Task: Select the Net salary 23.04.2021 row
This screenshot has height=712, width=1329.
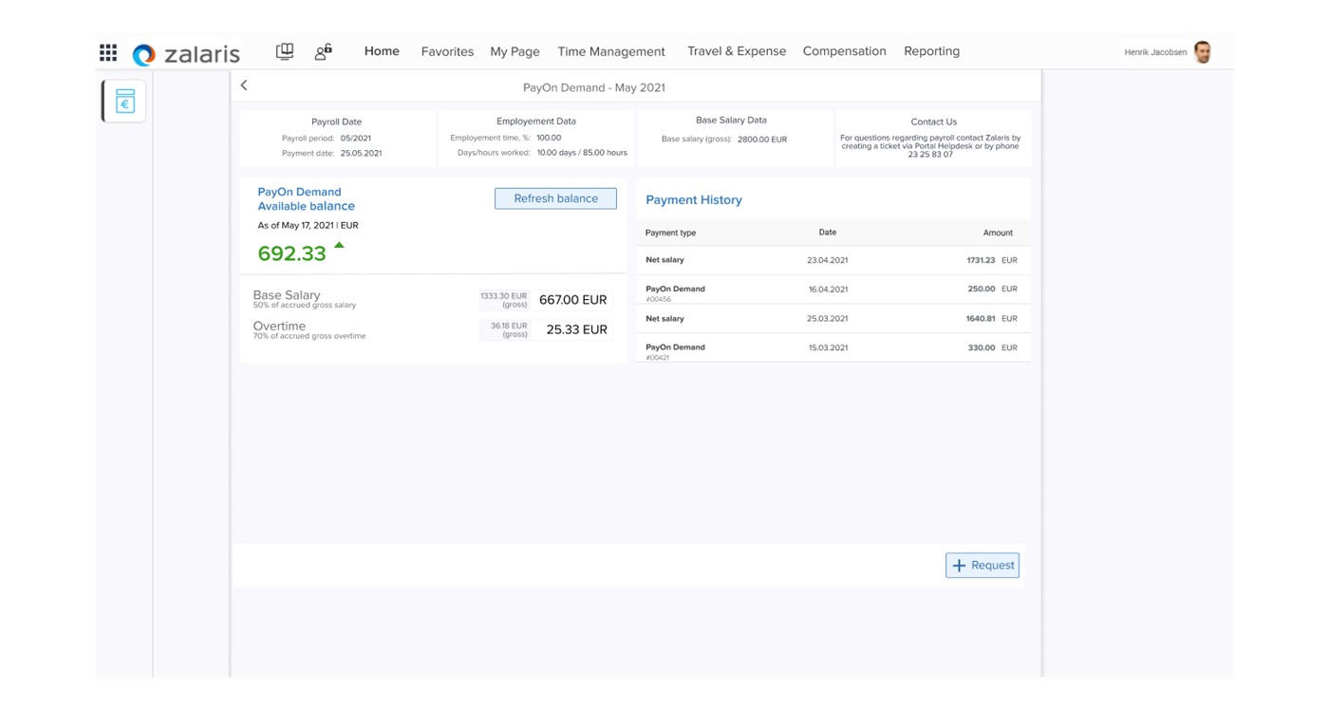Action: [x=832, y=260]
